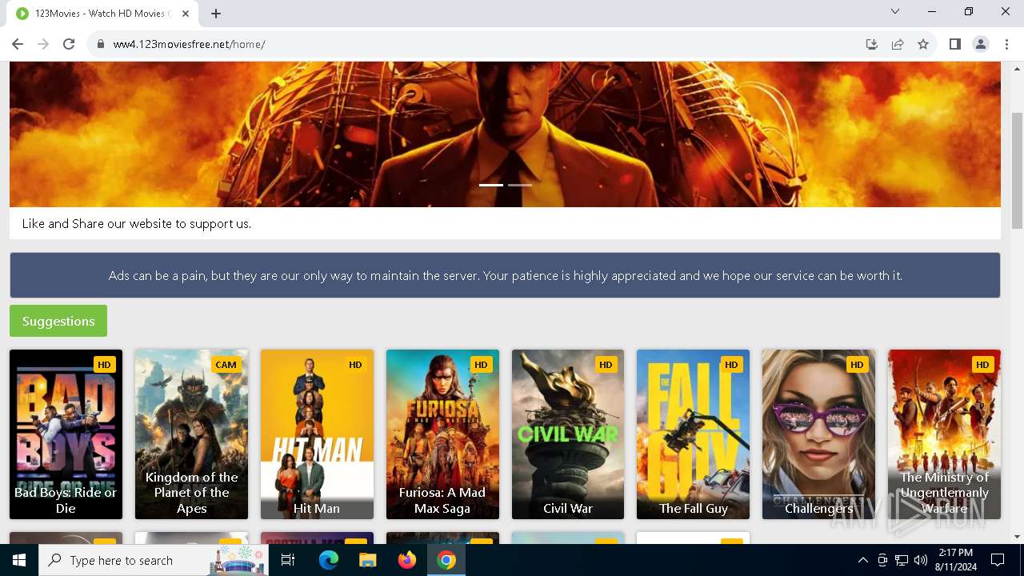
Task: Open Task View on taskbar
Action: coord(288,560)
